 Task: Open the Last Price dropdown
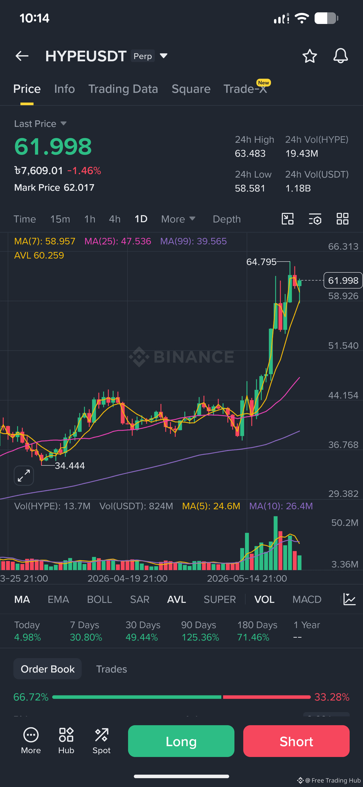pyautogui.click(x=40, y=124)
